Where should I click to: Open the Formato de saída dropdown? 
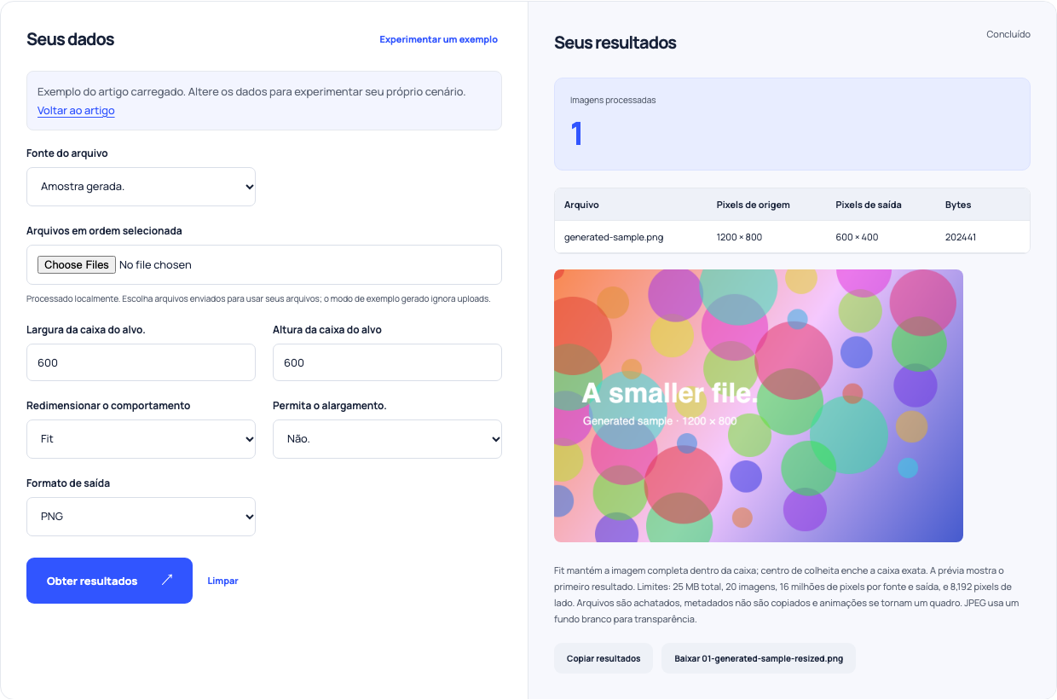click(x=141, y=517)
